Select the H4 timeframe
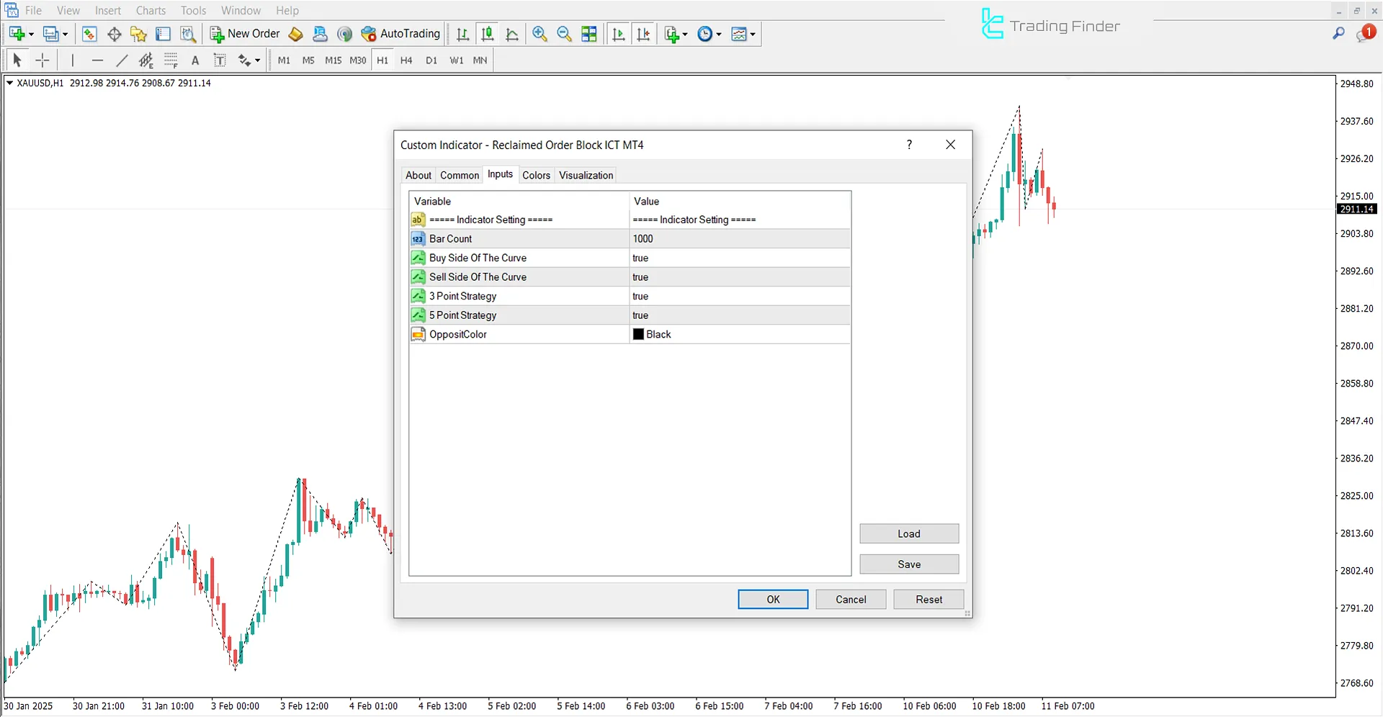1383x717 pixels. pyautogui.click(x=406, y=60)
